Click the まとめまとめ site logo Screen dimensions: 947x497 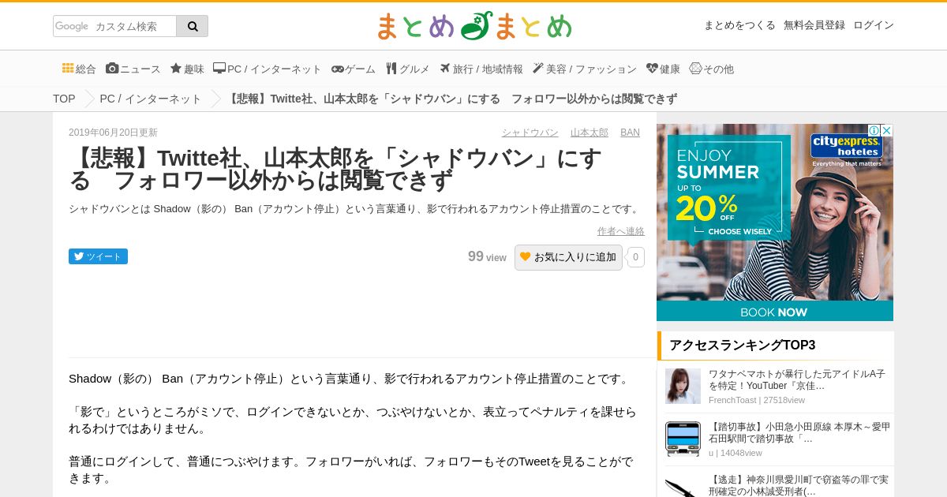(x=473, y=27)
